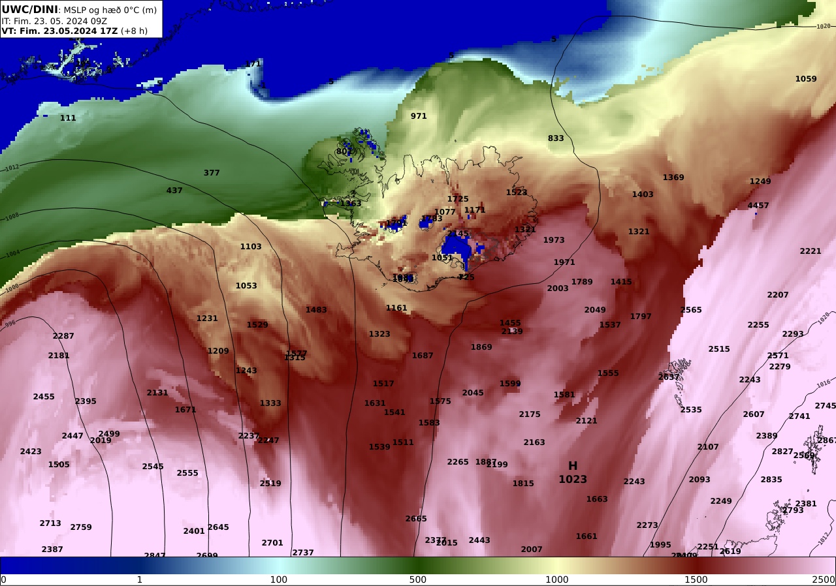
Task: Click the height value 2131
Action: pos(157,393)
